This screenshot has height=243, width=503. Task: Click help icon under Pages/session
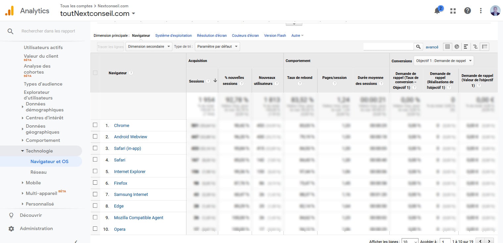pos(334,84)
